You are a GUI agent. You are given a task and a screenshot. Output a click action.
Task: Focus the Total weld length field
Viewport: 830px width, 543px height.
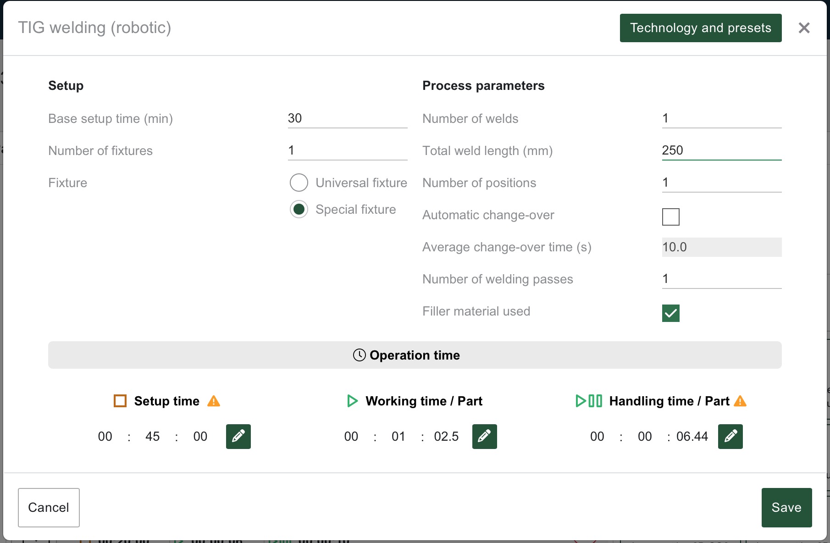tap(721, 150)
